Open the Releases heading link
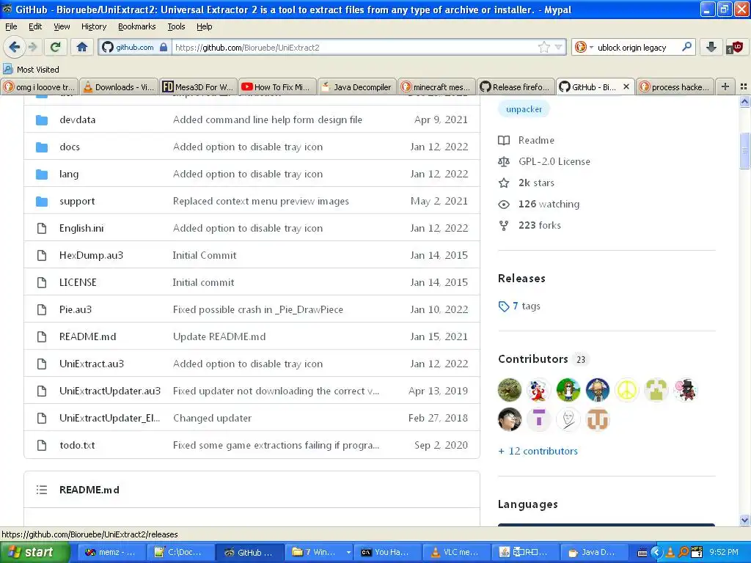Image resolution: width=751 pixels, height=563 pixels. [521, 278]
